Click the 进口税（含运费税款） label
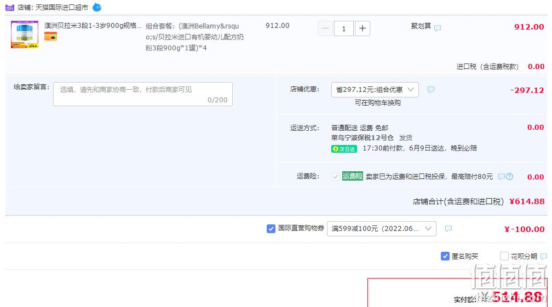 pos(487,66)
